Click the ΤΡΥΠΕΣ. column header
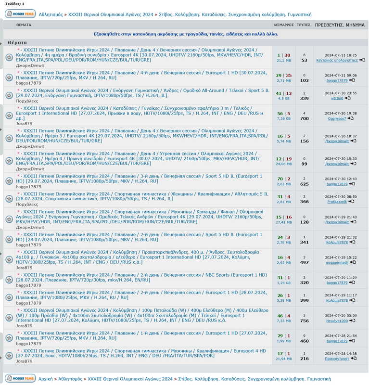 304,25
